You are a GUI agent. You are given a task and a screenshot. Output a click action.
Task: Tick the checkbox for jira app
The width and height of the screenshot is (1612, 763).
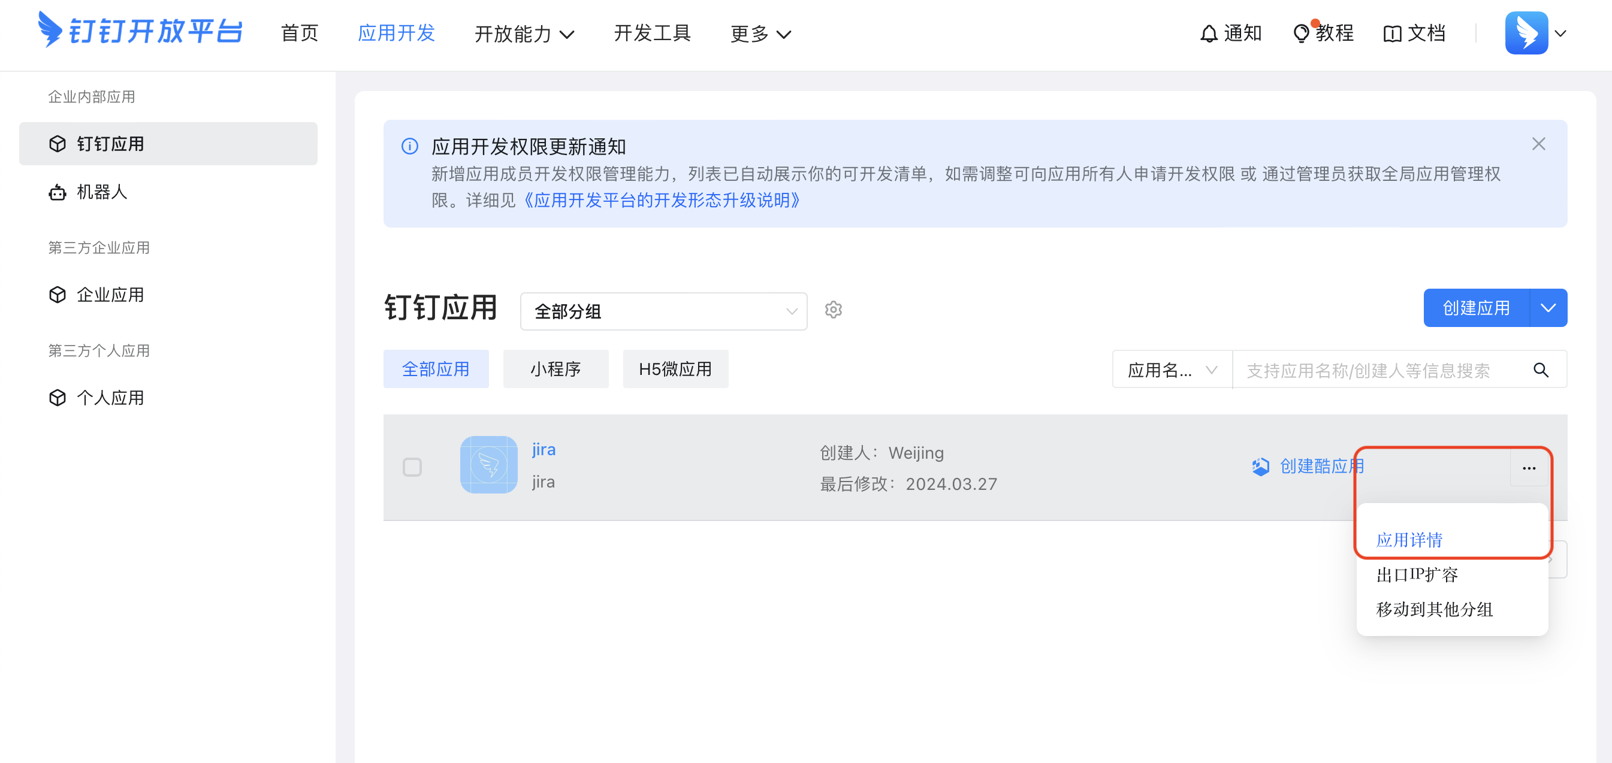412,467
